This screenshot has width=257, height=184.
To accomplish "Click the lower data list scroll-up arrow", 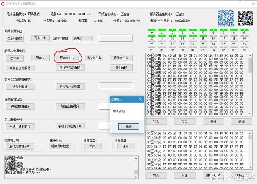I will click(x=250, y=133).
